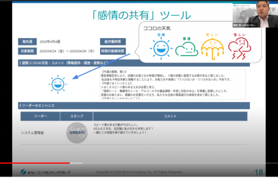Screen dimensions: 278x178
Task: Click the みらいコンサルティンググループ footer logo
Action: click(x=45, y=172)
